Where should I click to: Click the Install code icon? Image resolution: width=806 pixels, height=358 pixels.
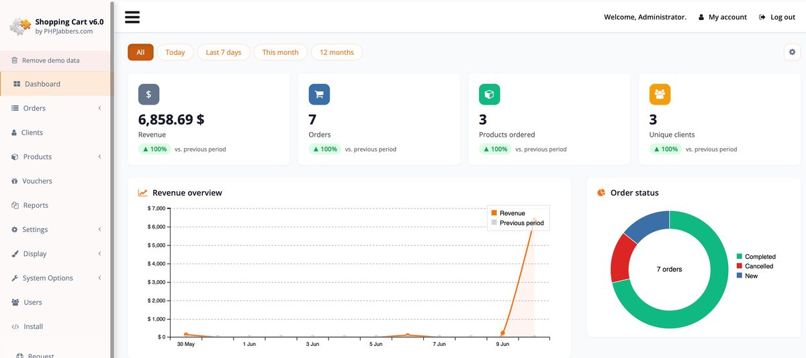click(15, 326)
